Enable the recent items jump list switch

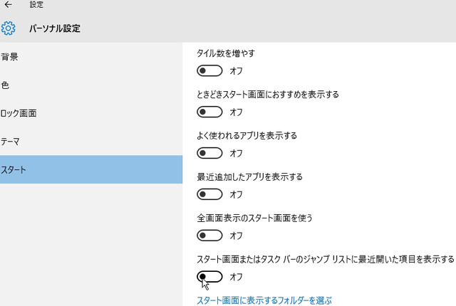coord(209,277)
